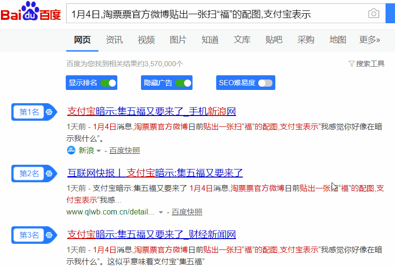Screen dimensions: 395x267
Task: Click the Baidu logo
Action: [x=30, y=11]
